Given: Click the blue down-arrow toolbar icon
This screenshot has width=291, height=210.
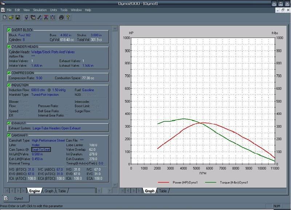Looking at the screenshot, I should (27, 17).
